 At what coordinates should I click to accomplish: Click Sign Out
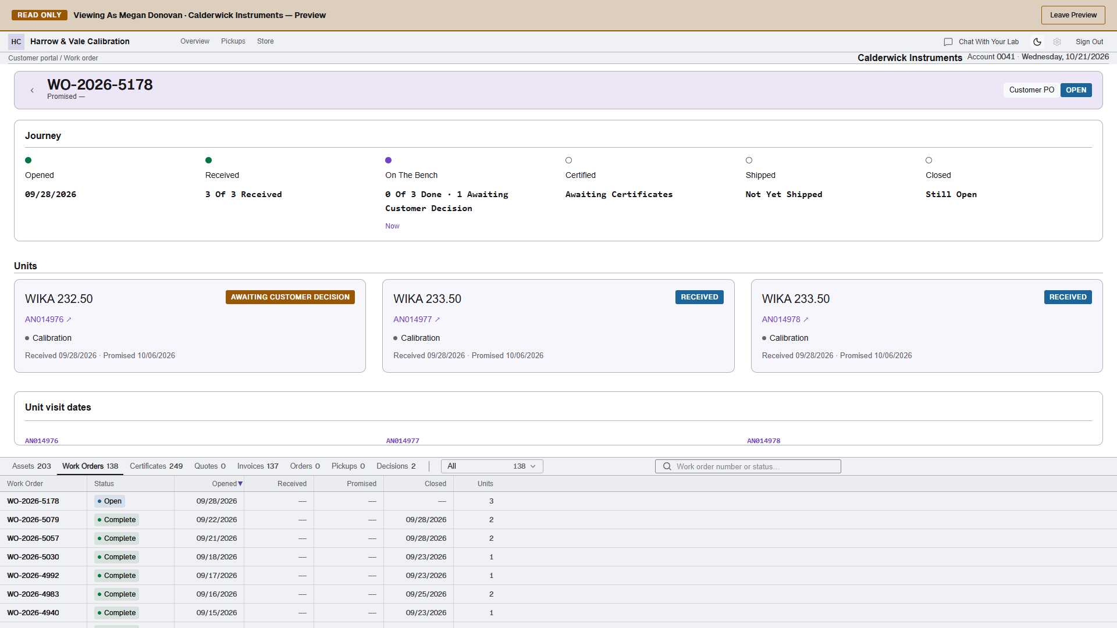click(1089, 42)
